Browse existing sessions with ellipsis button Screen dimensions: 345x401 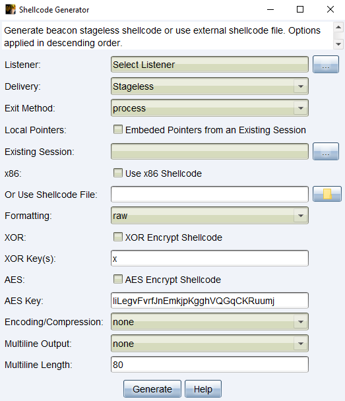coord(326,152)
